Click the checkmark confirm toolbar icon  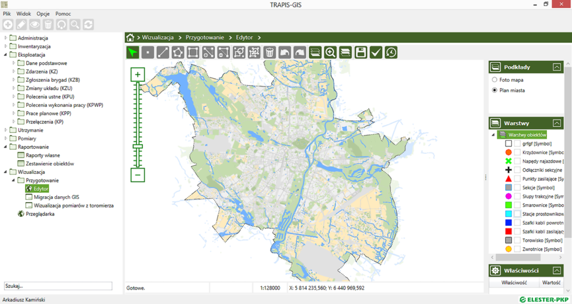376,53
